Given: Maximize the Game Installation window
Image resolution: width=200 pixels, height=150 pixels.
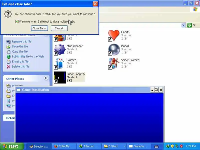Looking at the screenshot, I should [156, 90].
